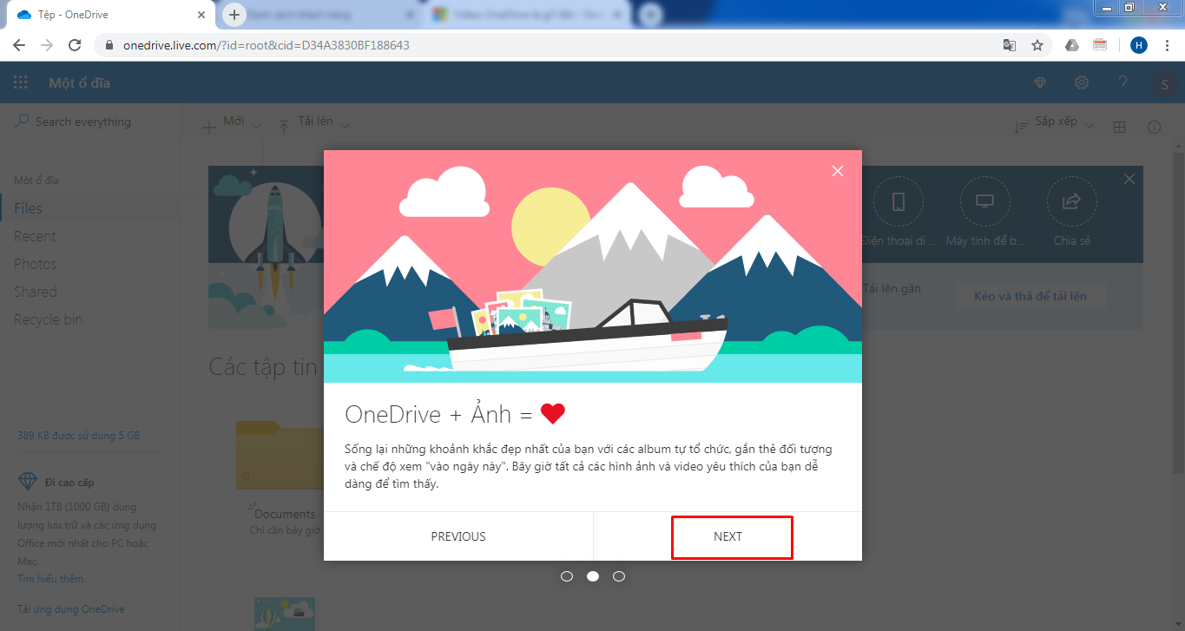Follow the Tìm hiểu thêm link
The width and height of the screenshot is (1185, 631).
coord(52,579)
